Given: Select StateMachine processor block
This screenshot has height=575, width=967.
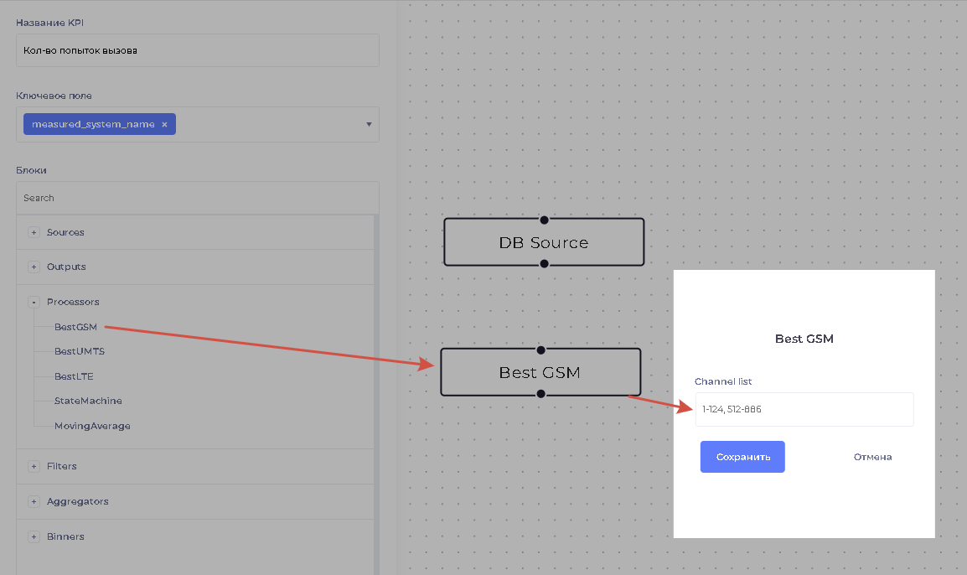Looking at the screenshot, I should point(88,401).
